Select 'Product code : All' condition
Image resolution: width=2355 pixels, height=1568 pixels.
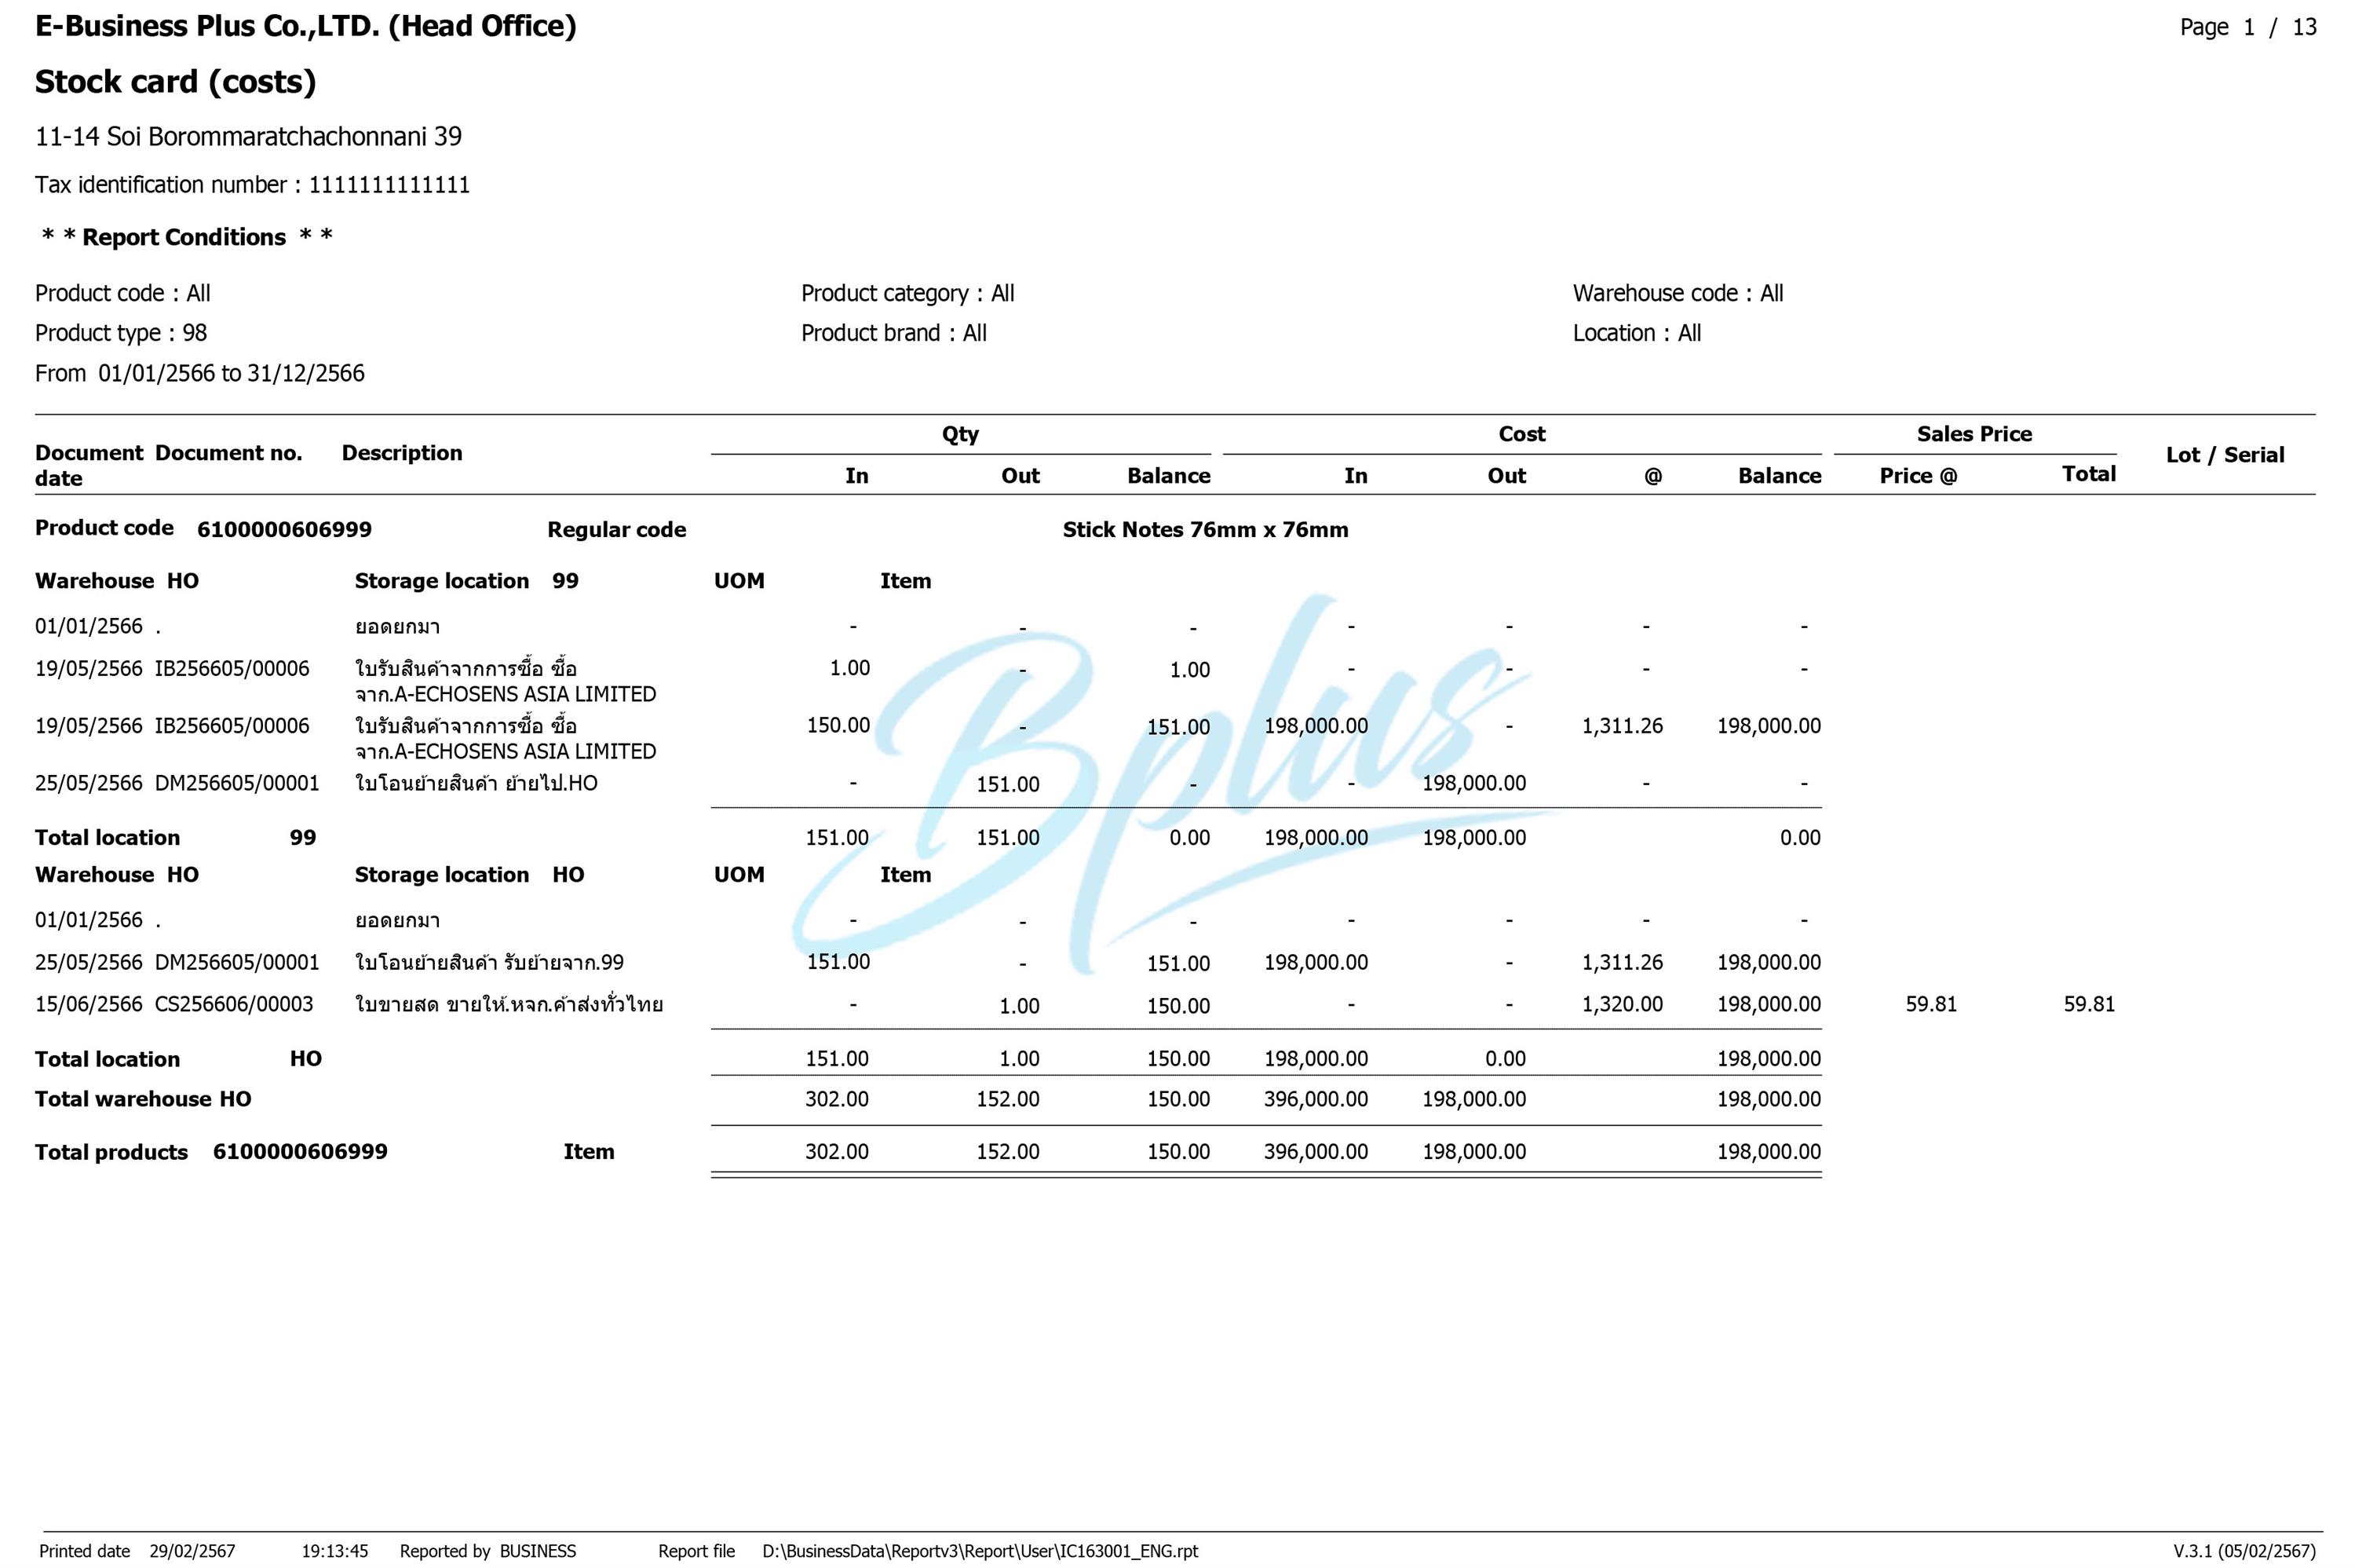(123, 293)
